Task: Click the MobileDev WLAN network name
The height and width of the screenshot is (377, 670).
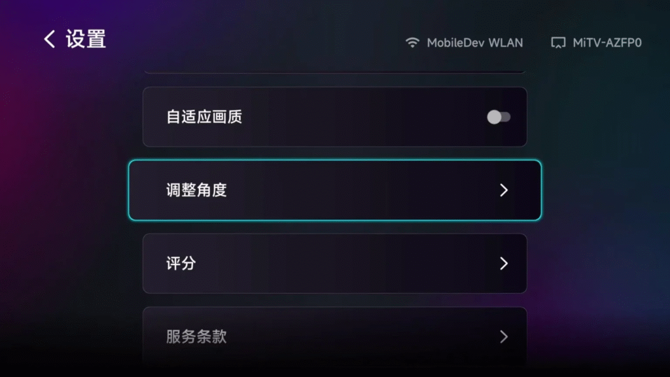Action: [475, 43]
